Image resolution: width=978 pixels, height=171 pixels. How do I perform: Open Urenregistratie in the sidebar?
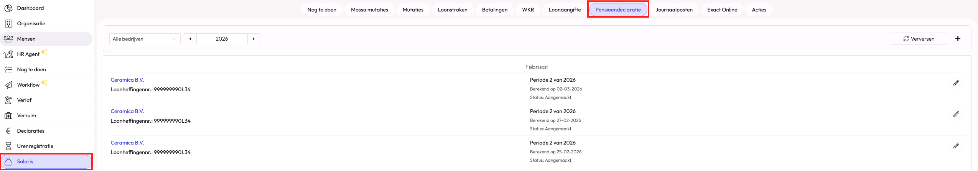pos(35,146)
